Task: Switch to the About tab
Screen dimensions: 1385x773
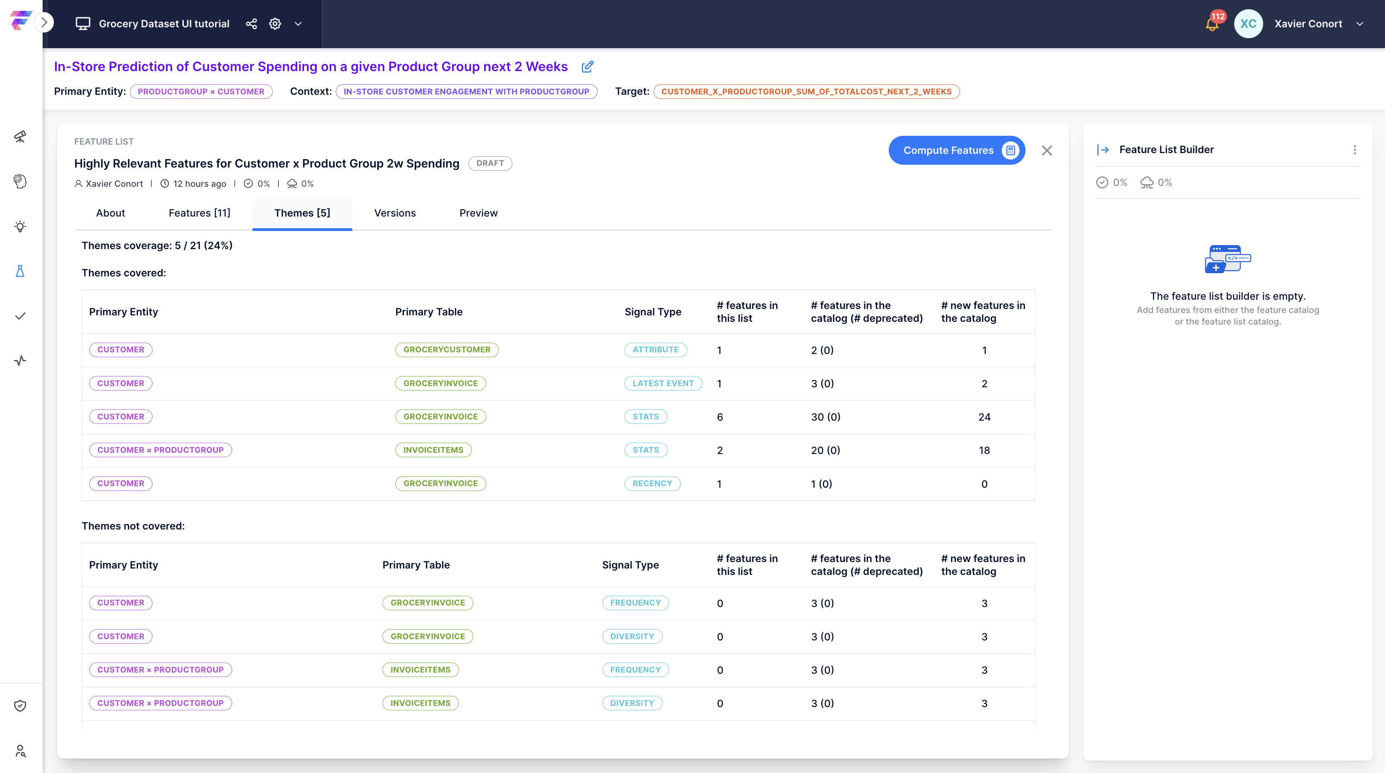Action: click(x=110, y=213)
